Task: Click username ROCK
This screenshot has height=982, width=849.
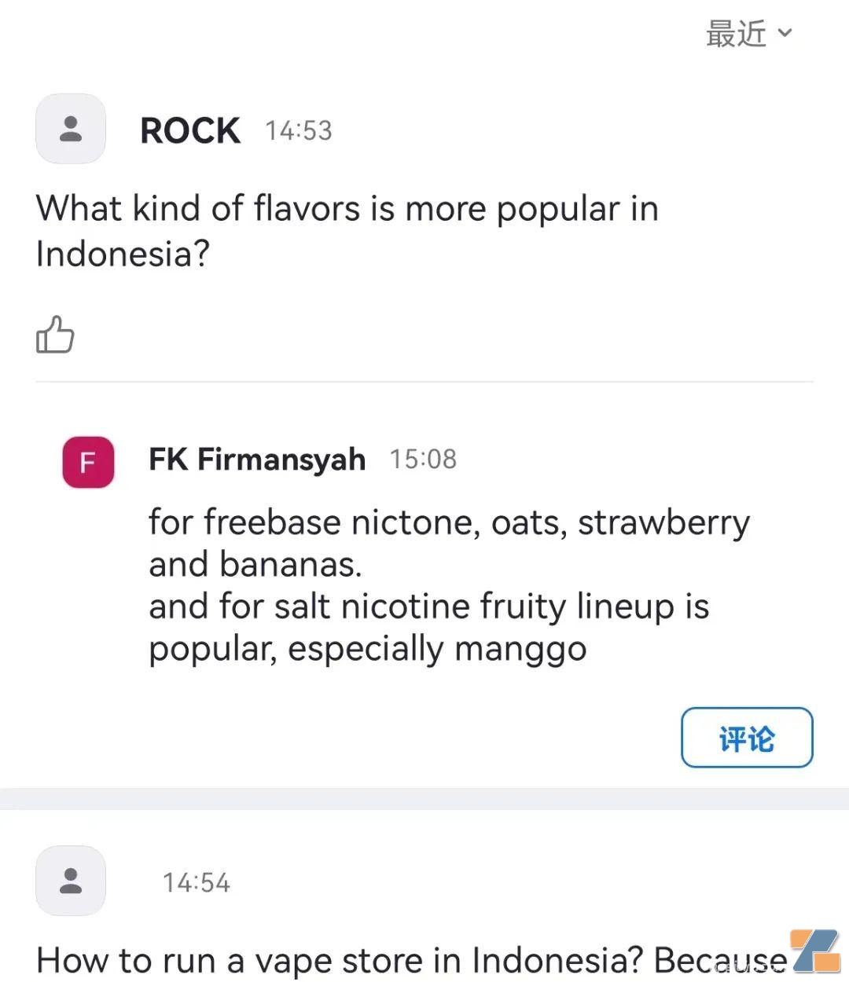Action: coord(189,130)
